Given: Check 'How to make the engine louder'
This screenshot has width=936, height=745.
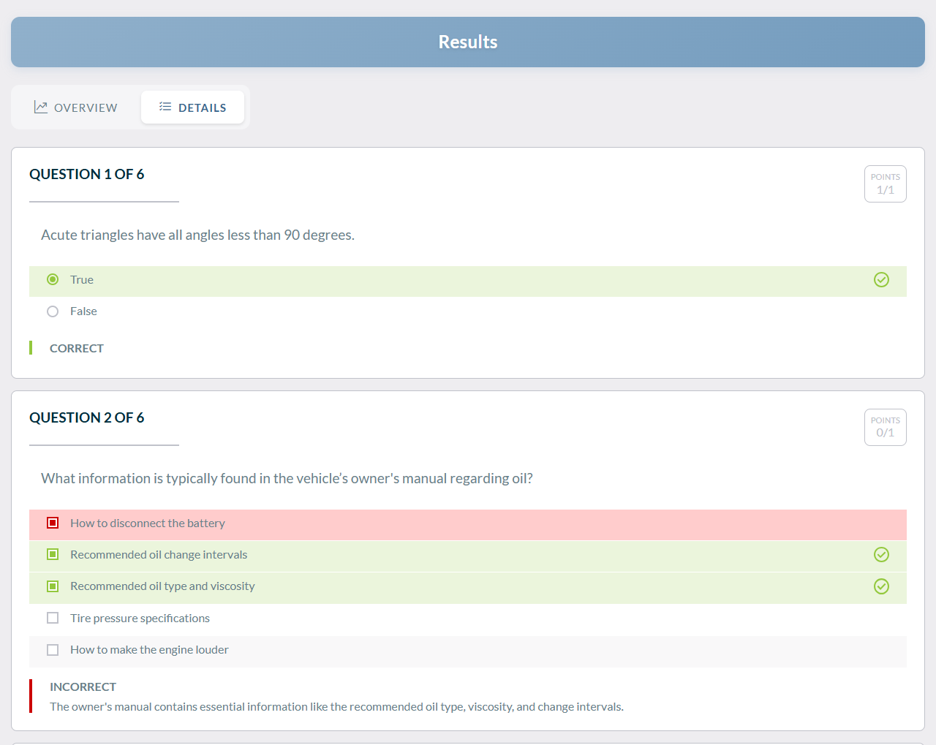Looking at the screenshot, I should tap(53, 650).
